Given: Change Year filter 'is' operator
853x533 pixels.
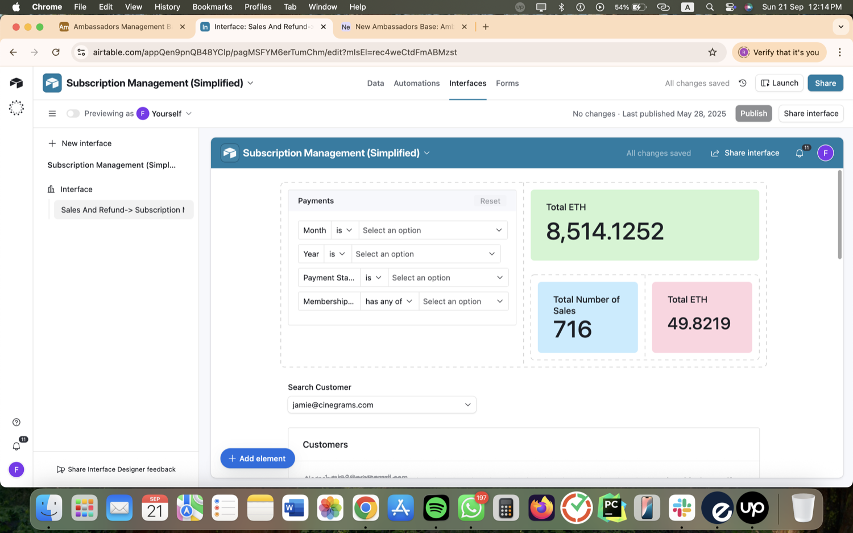Looking at the screenshot, I should click(x=338, y=254).
